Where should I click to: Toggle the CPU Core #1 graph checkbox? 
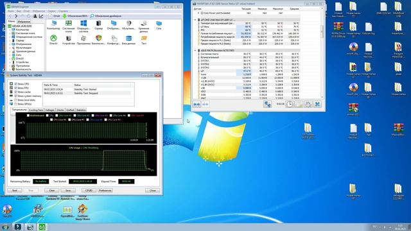57,116
